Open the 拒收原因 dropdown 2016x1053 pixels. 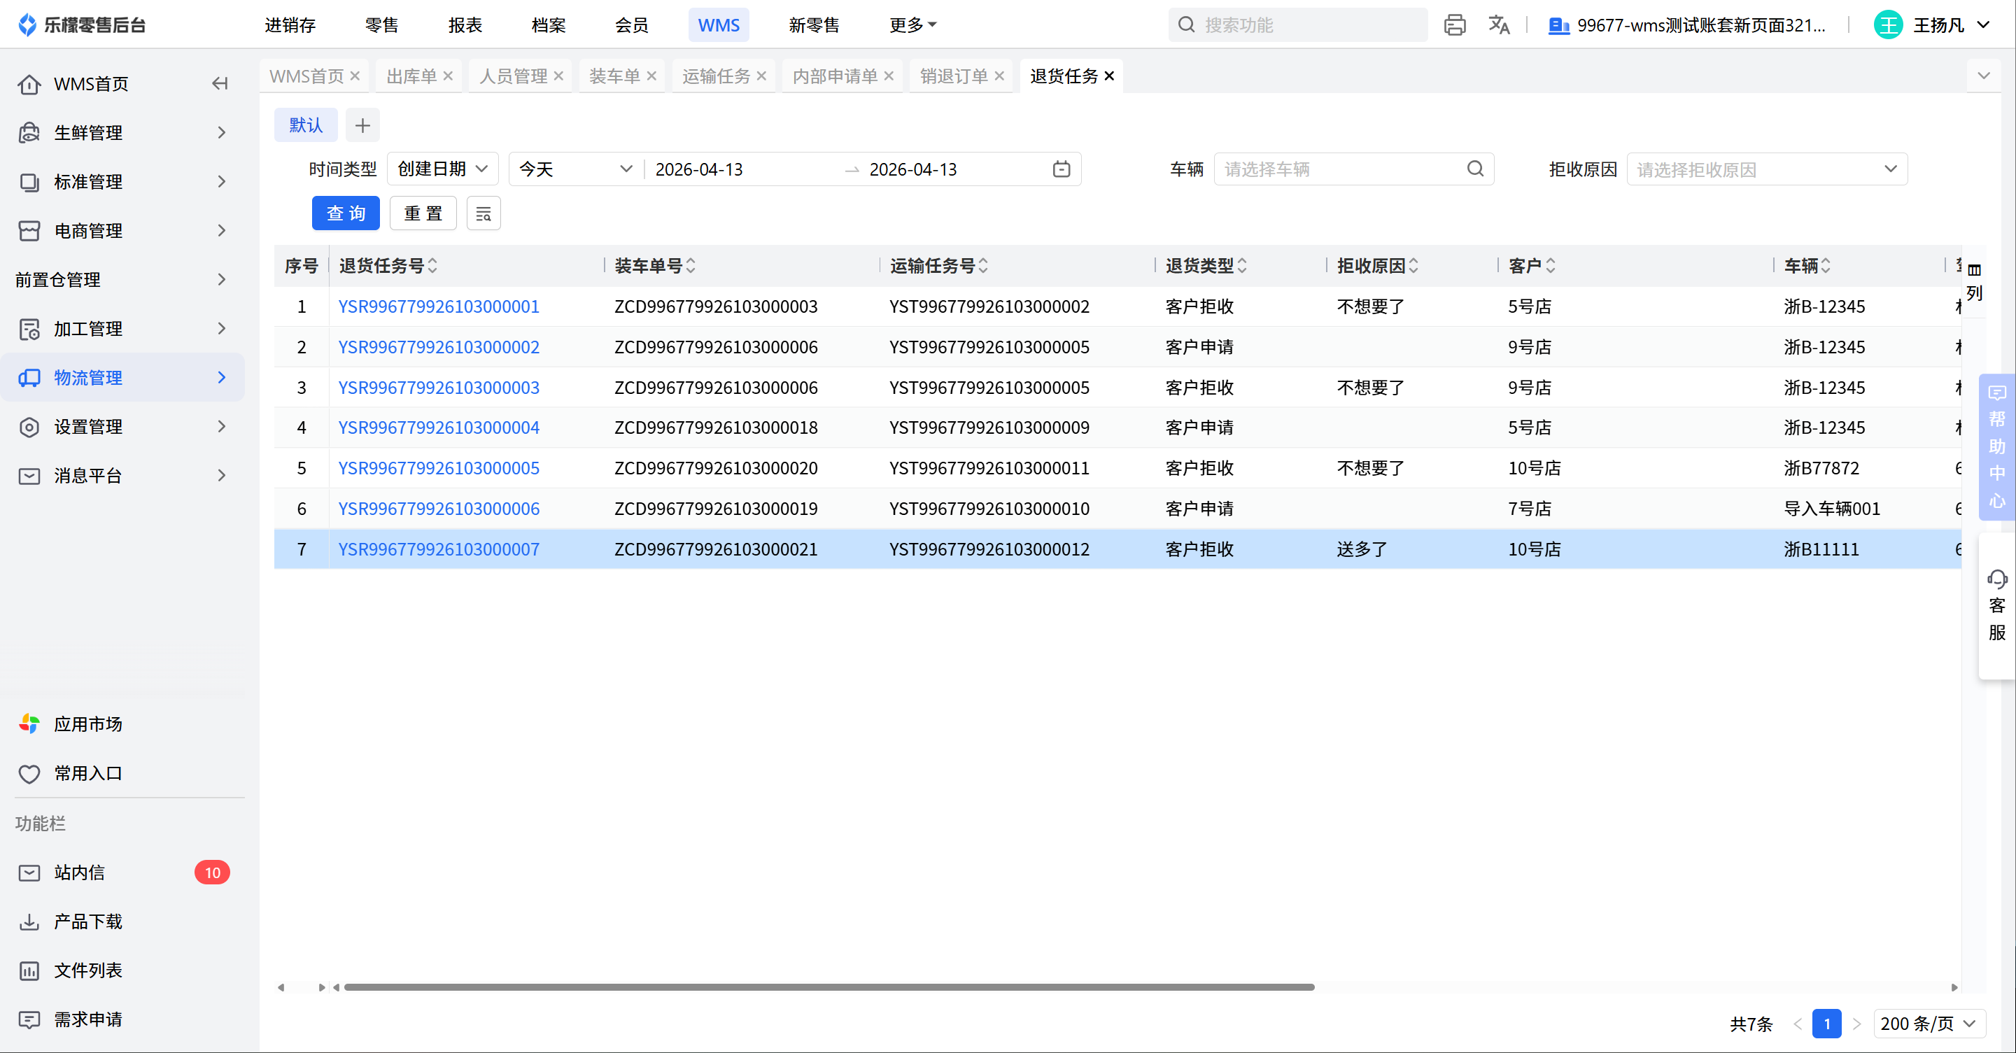pyautogui.click(x=1766, y=169)
